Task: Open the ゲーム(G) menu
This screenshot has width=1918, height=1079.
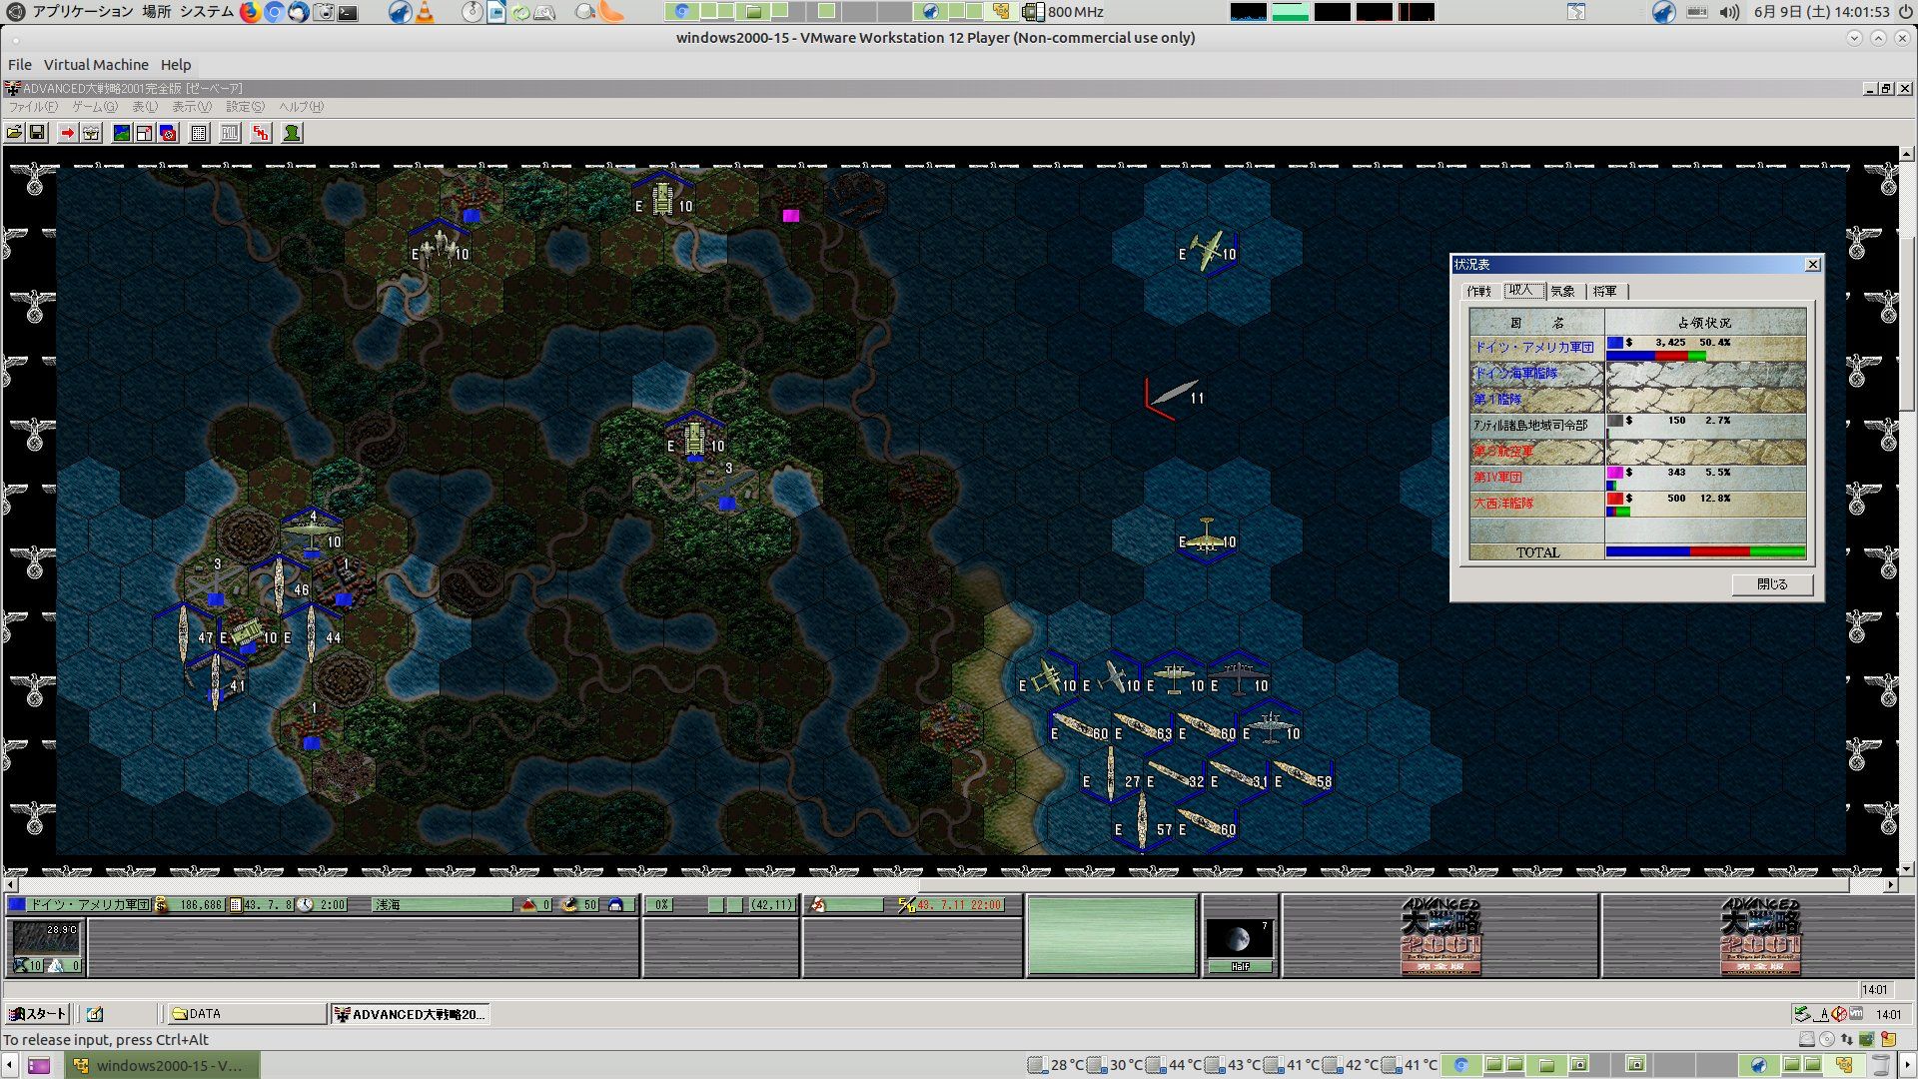Action: pos(94,107)
